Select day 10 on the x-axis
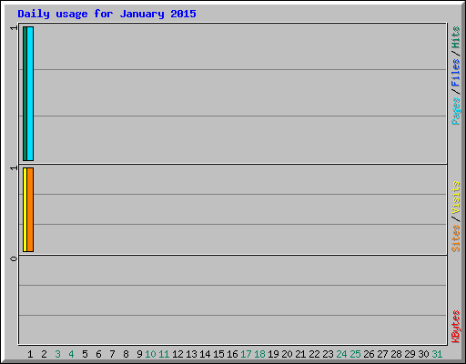Viewport: 466px width, 364px height. (150, 354)
